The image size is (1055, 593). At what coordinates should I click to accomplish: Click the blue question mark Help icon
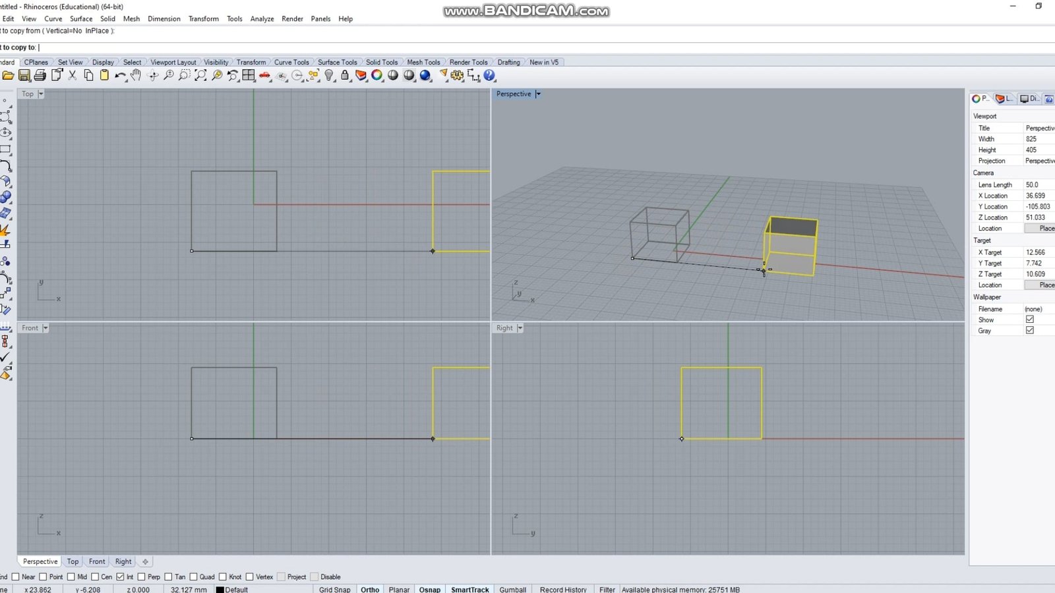point(489,76)
